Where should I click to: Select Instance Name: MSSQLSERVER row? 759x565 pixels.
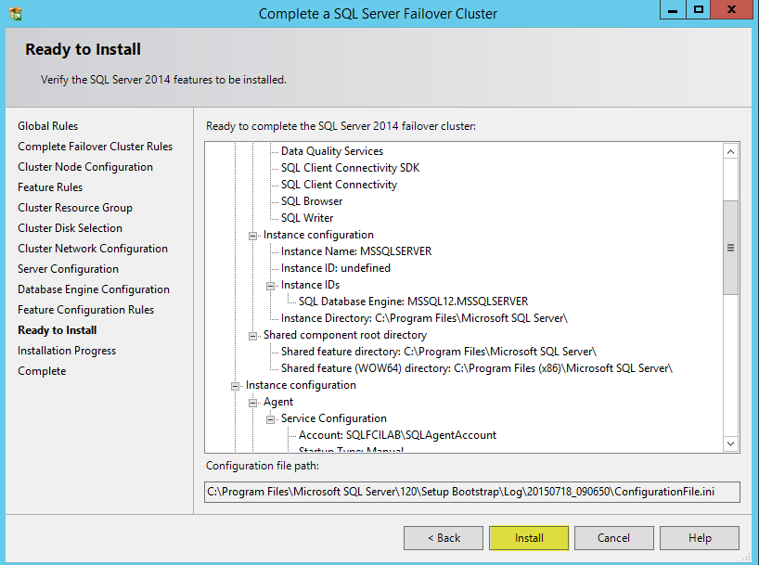point(356,251)
